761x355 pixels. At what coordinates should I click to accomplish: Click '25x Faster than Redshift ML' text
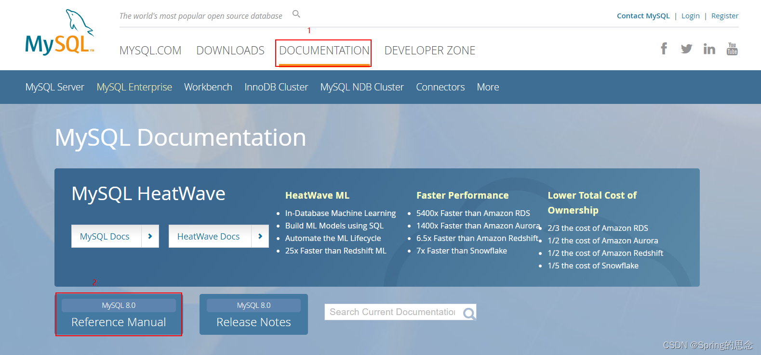[x=336, y=251]
